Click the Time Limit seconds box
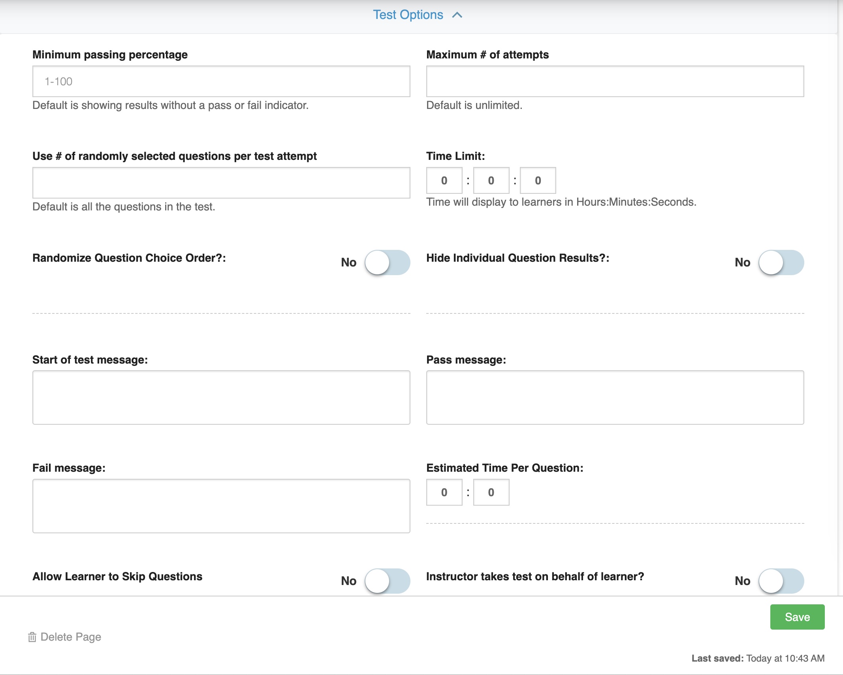The image size is (843, 675). tap(538, 180)
